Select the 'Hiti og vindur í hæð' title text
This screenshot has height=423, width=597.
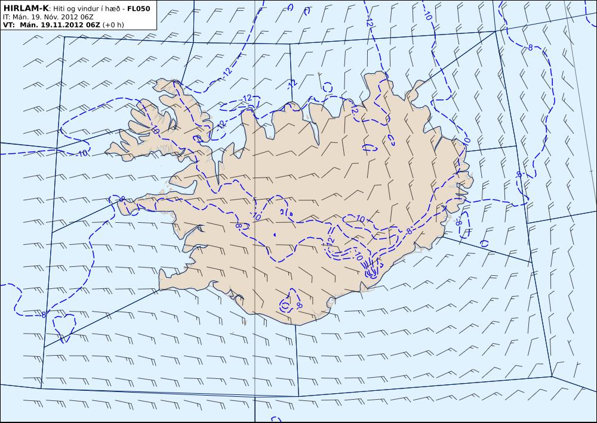coord(86,9)
